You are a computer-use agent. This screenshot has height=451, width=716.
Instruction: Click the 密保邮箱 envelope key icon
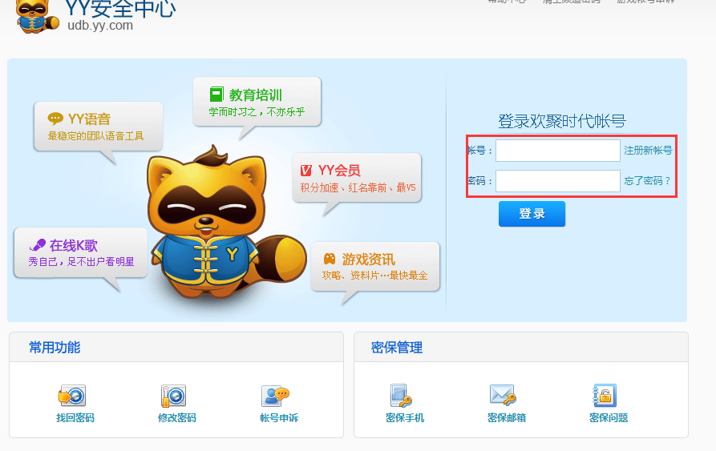pos(503,395)
